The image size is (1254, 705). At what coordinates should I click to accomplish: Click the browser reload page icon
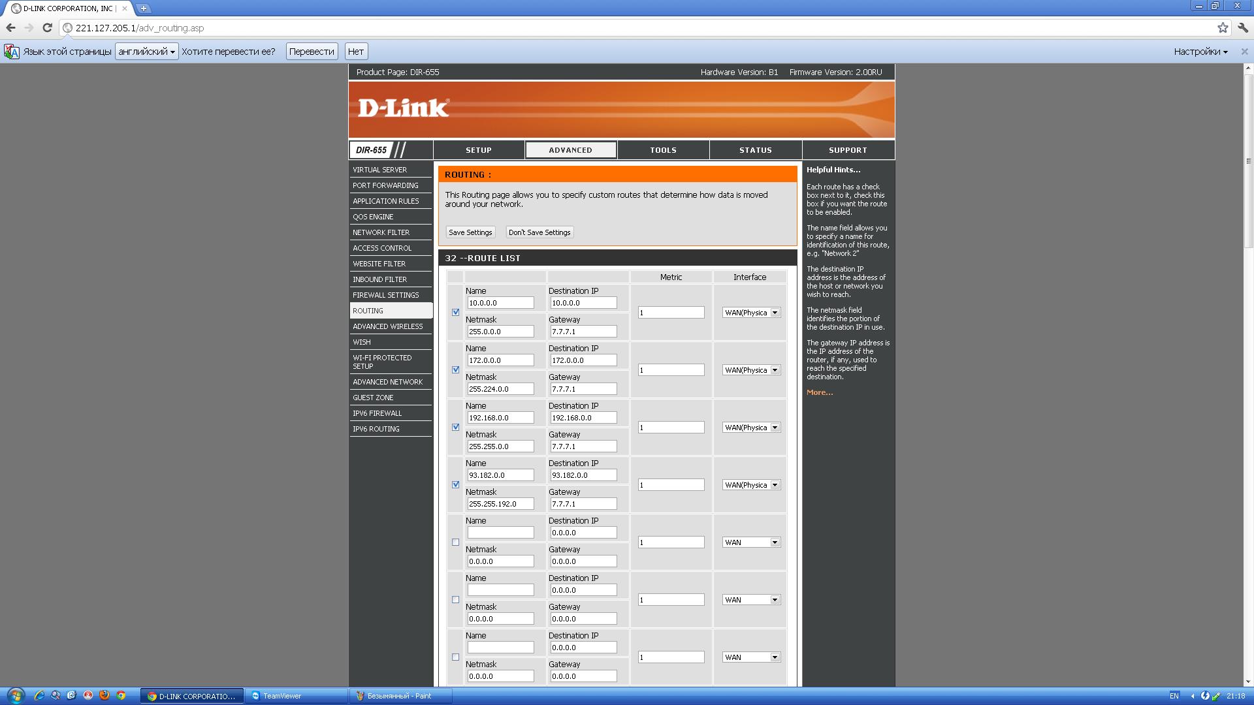(x=47, y=28)
